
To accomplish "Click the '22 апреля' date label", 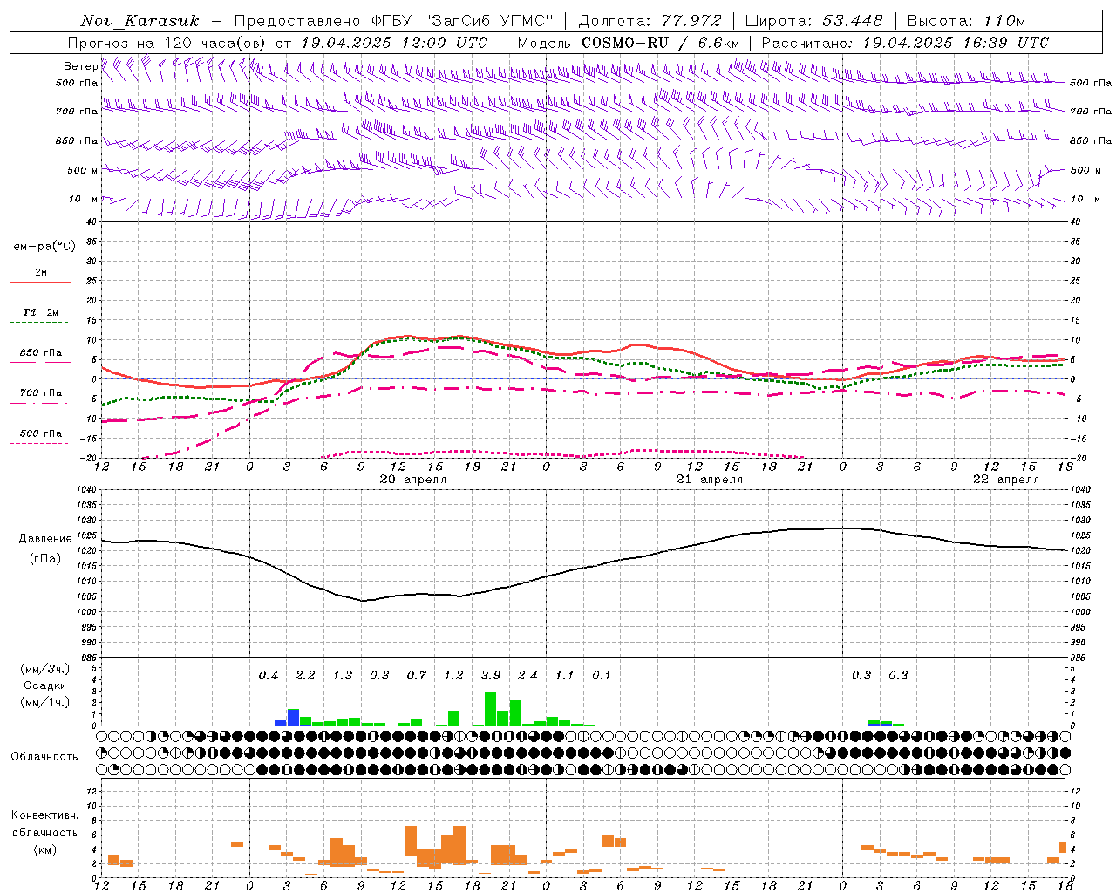I will tap(1006, 480).
